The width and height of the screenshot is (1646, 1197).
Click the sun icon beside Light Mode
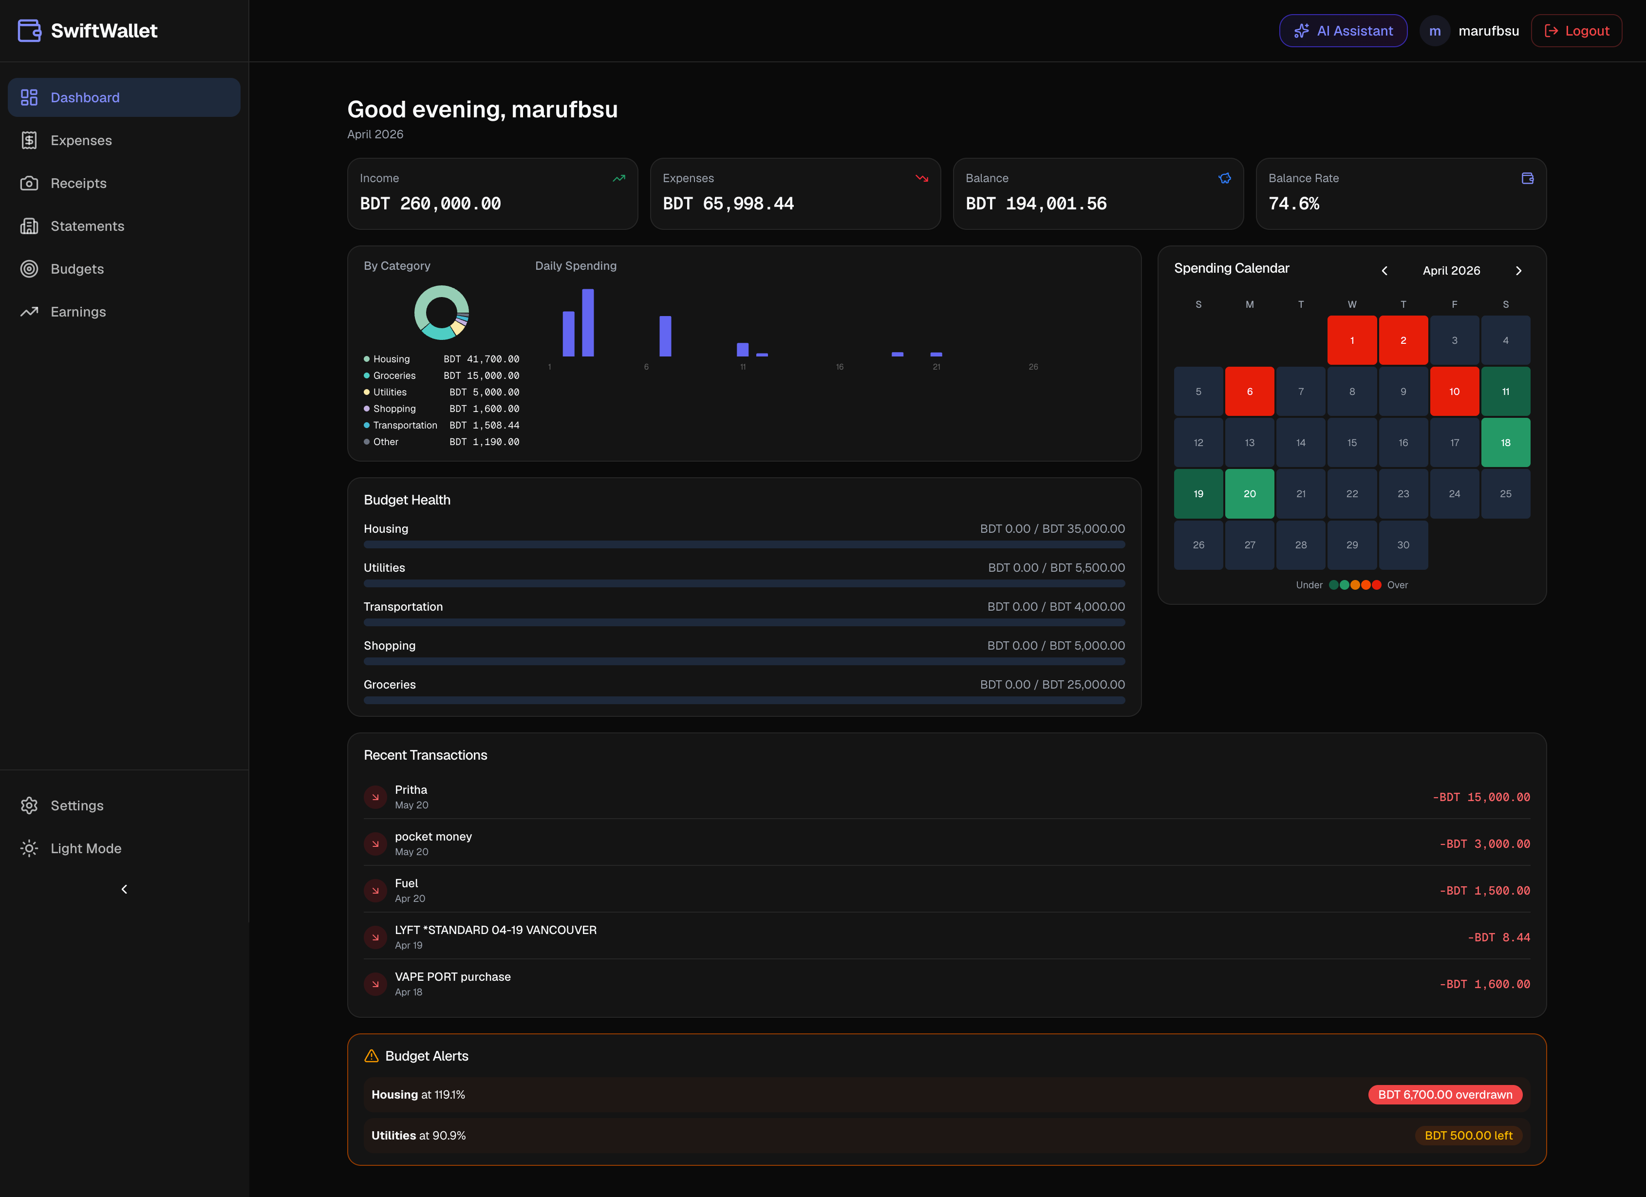(29, 849)
